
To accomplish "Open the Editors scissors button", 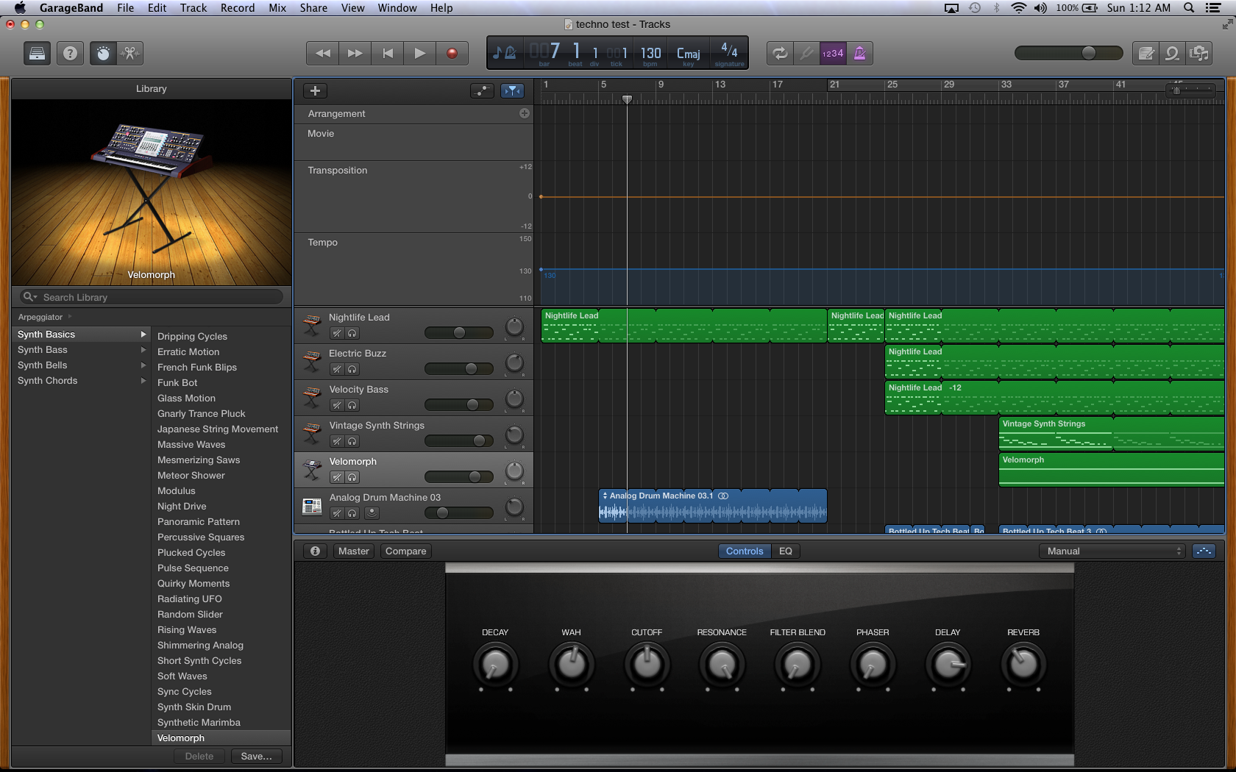I will [130, 53].
